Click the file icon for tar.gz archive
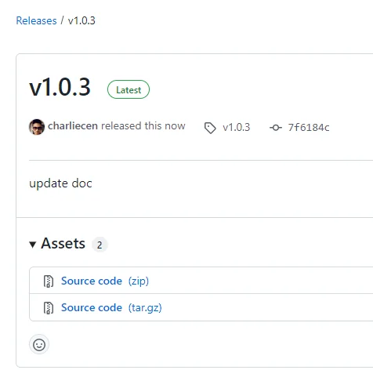The width and height of the screenshot is (373, 370). (49, 308)
